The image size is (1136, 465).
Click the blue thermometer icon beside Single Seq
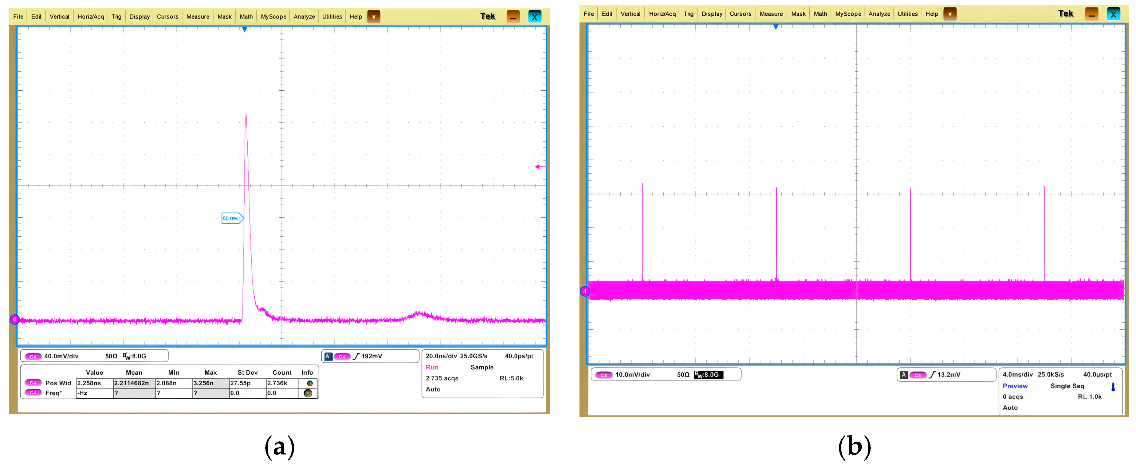(x=1113, y=387)
